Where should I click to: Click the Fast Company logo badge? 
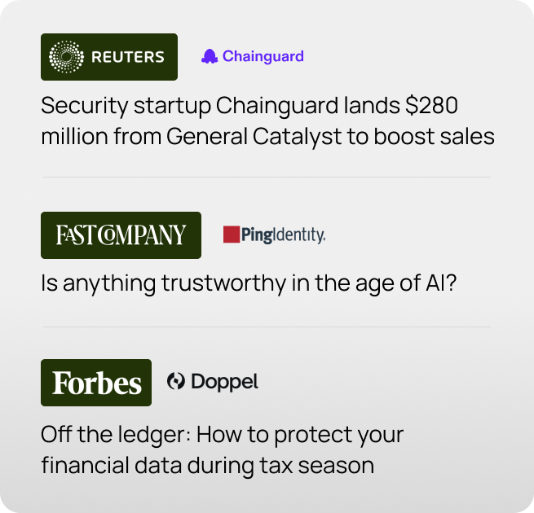tap(121, 235)
